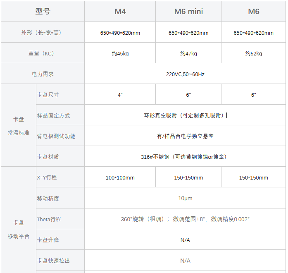The width and height of the screenshot is (288, 273).
Task: Click the 10μm 移动精度 value cell
Action: (x=185, y=199)
